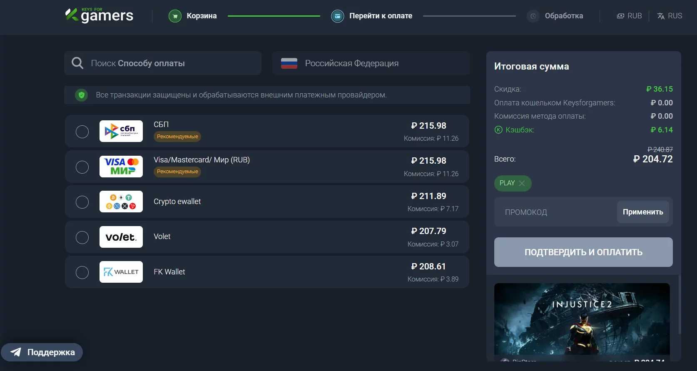Screen dimensions: 697x371
Task: Click the Visa/Mastercard/Мир logo
Action: pyautogui.click(x=121, y=167)
